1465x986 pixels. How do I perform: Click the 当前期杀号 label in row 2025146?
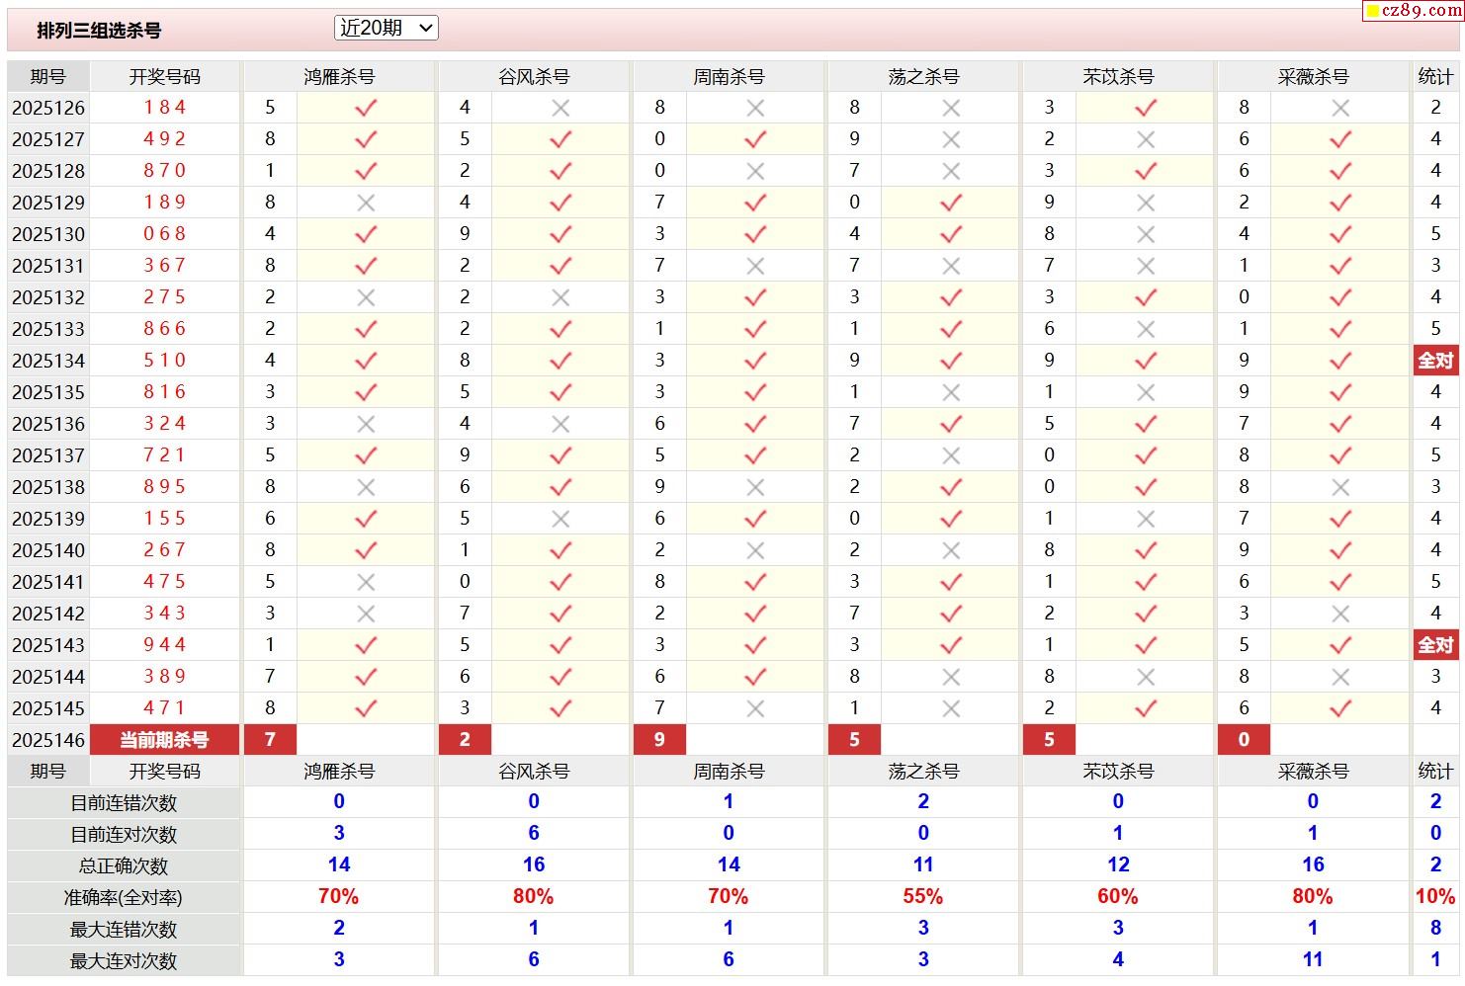coord(165,740)
